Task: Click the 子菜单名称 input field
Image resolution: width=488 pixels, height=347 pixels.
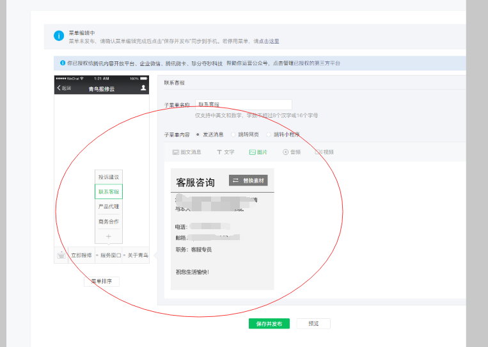Action: [244, 104]
